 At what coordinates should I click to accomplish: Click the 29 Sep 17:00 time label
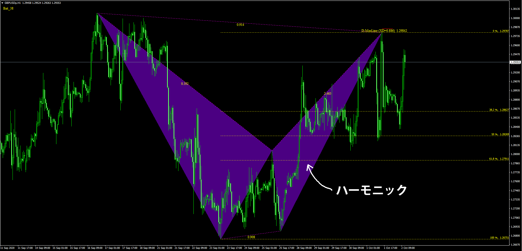click(x=339, y=248)
